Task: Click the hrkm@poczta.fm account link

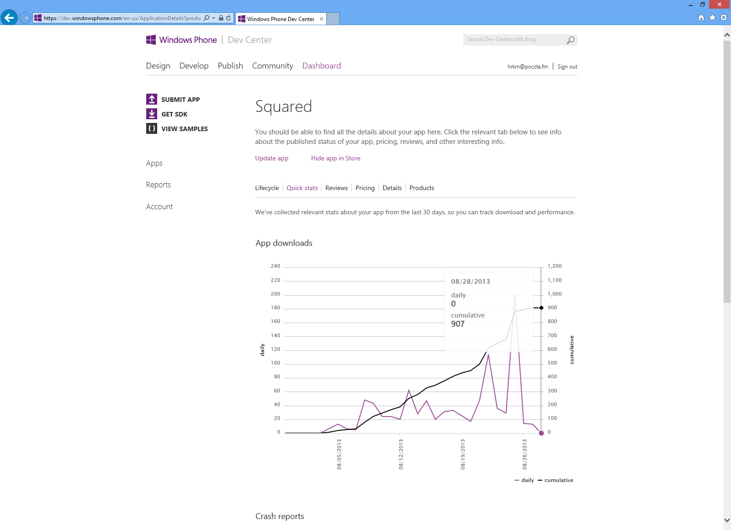Action: (x=528, y=67)
